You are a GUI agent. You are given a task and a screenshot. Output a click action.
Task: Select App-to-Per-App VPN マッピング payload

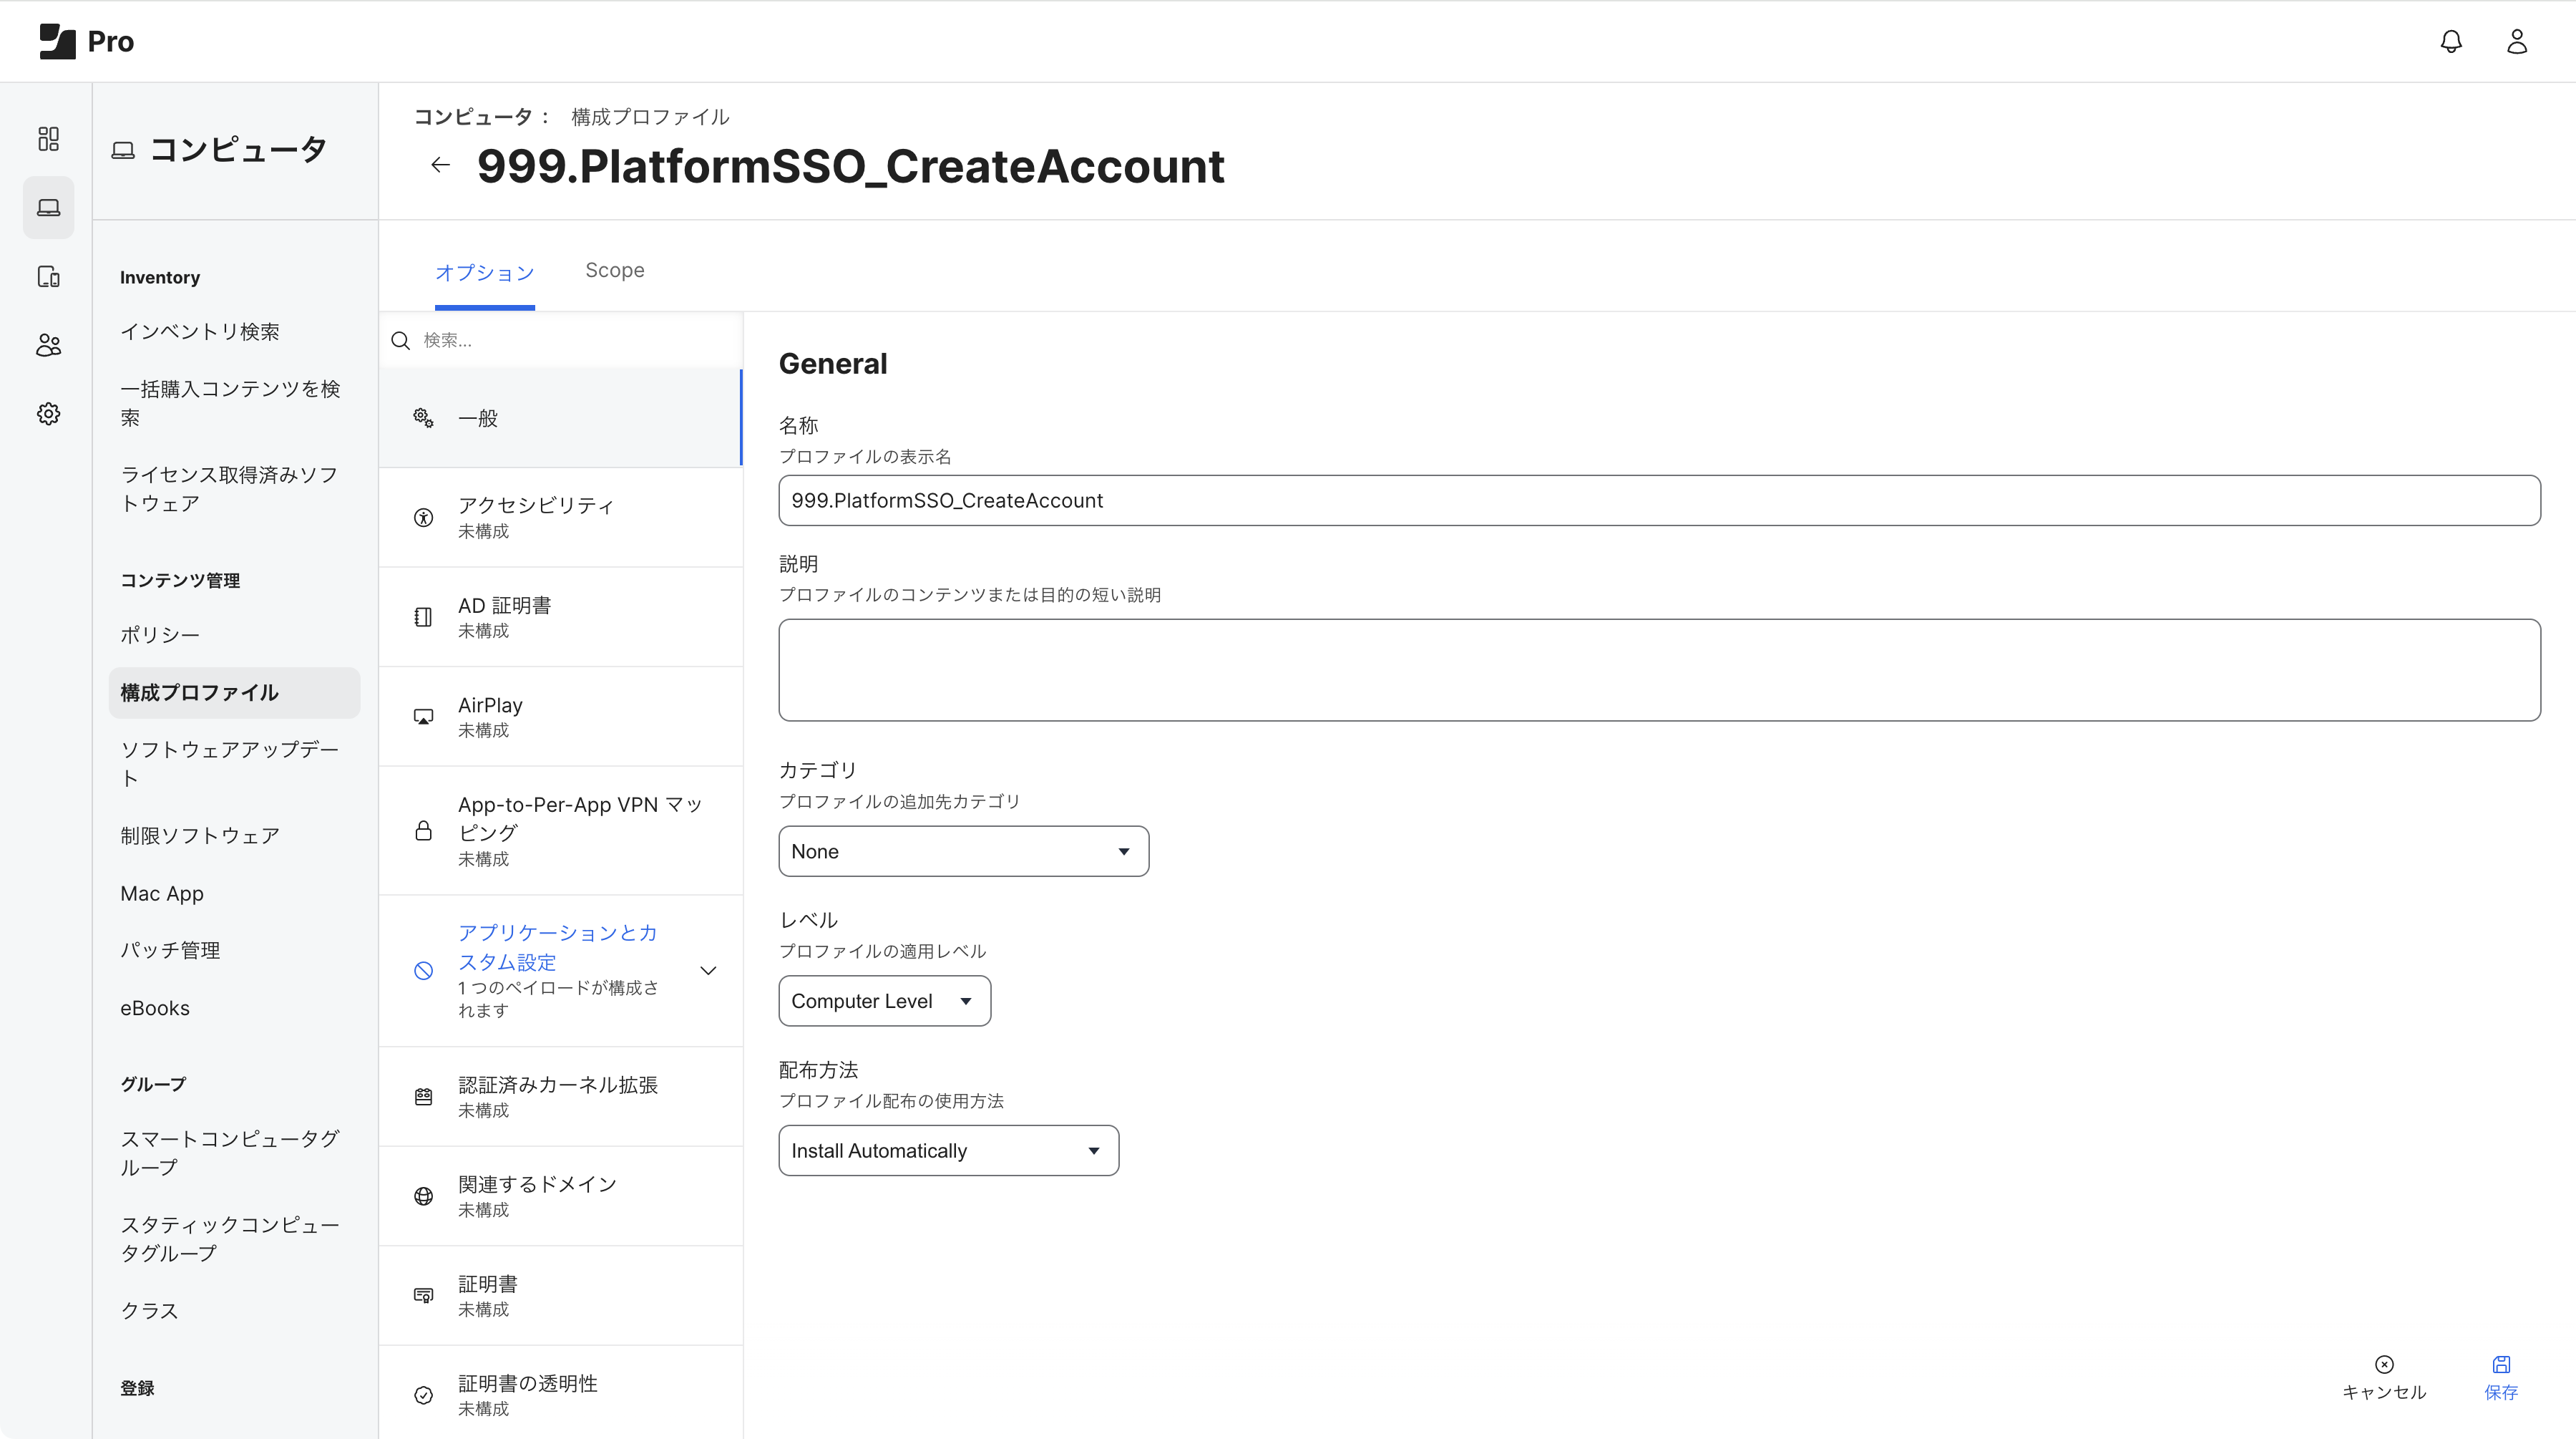560,830
